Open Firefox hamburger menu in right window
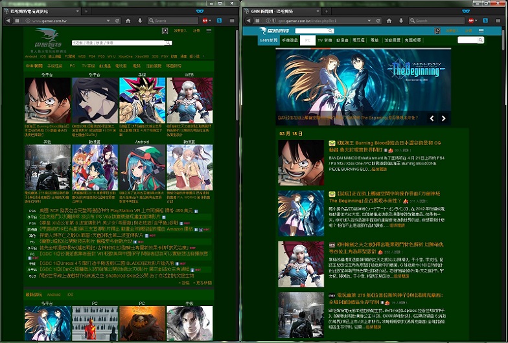This screenshot has height=343, width=508. click(498, 21)
